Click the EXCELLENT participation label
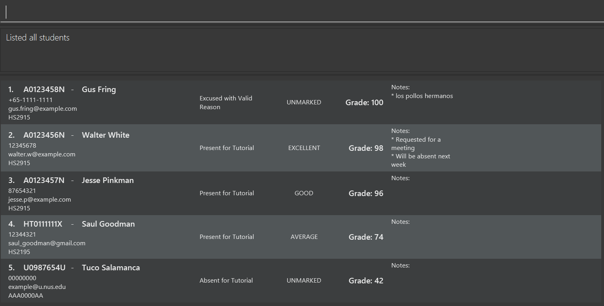This screenshot has height=306, width=604. [x=304, y=148]
